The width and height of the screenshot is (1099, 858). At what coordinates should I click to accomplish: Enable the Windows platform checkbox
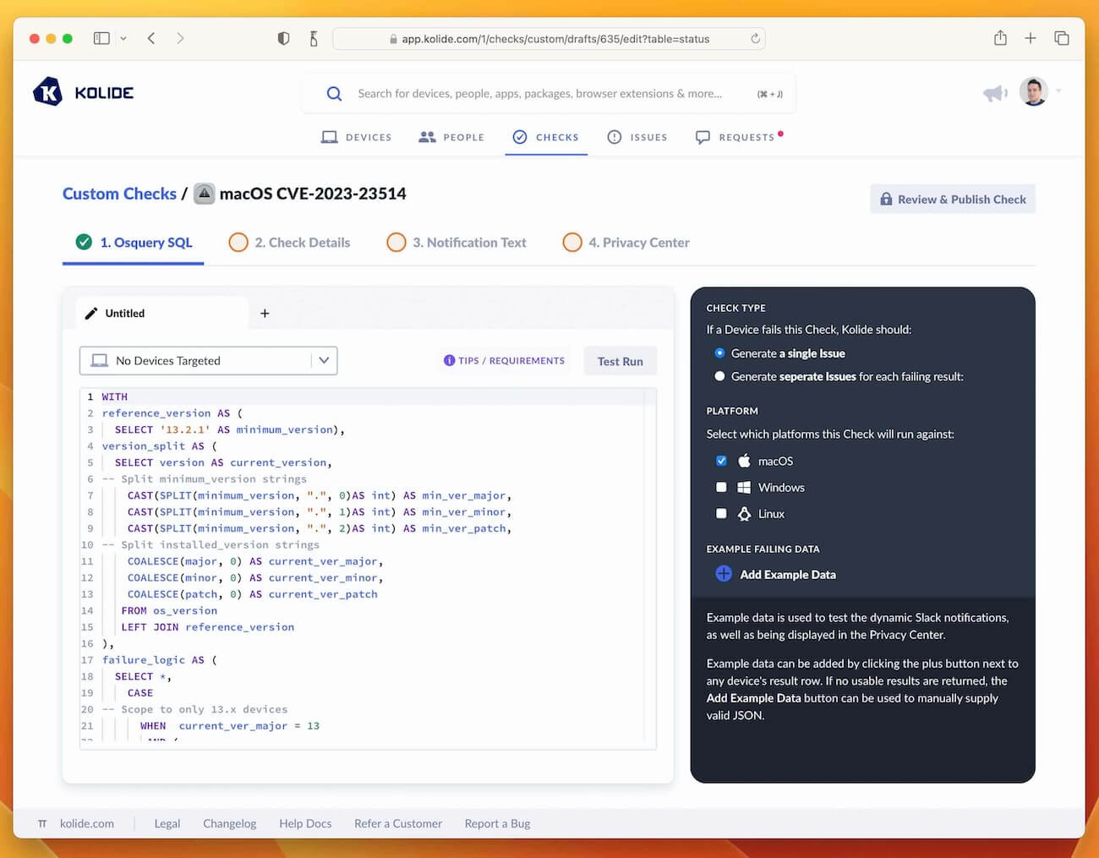click(721, 487)
